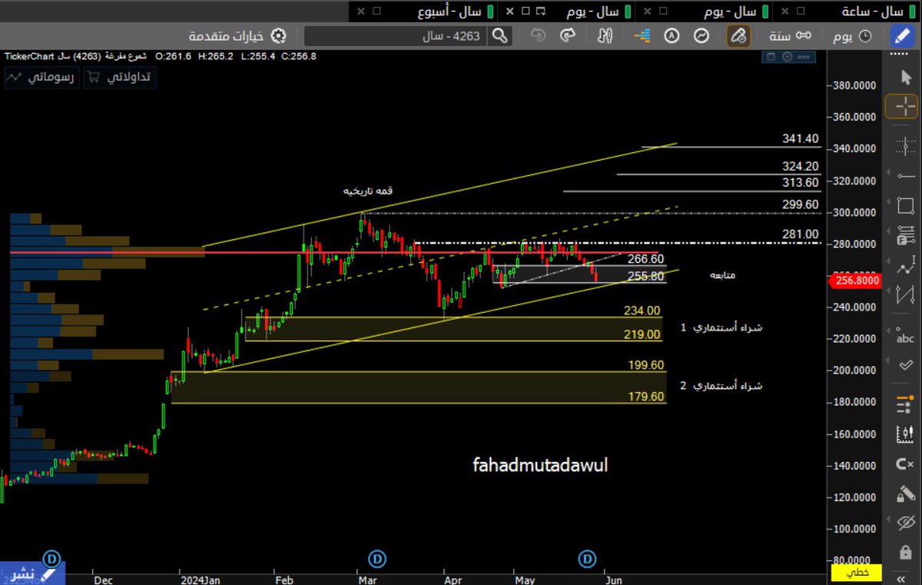Image resolution: width=922 pixels, height=585 pixels.
Task: Select the zigzag pattern tool
Action: 905,295
